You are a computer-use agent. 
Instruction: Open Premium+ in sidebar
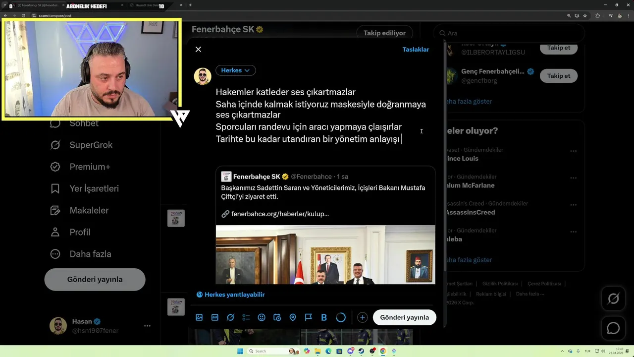pos(80,167)
